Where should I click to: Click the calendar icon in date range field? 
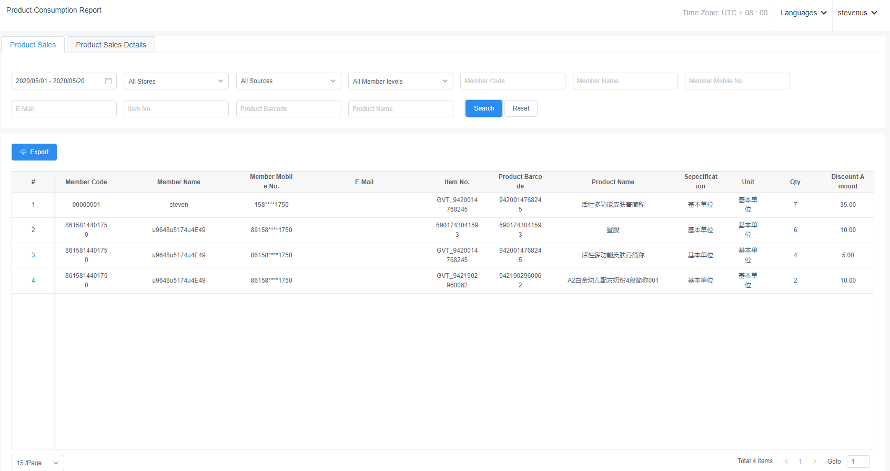pyautogui.click(x=108, y=81)
